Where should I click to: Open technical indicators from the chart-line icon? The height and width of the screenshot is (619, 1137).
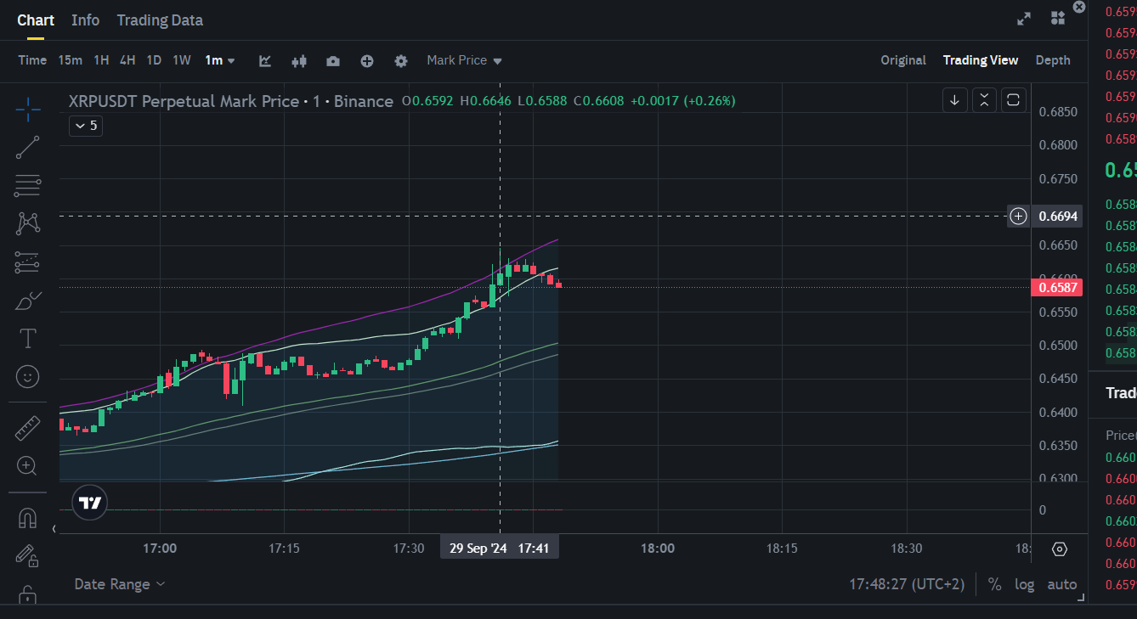click(265, 61)
